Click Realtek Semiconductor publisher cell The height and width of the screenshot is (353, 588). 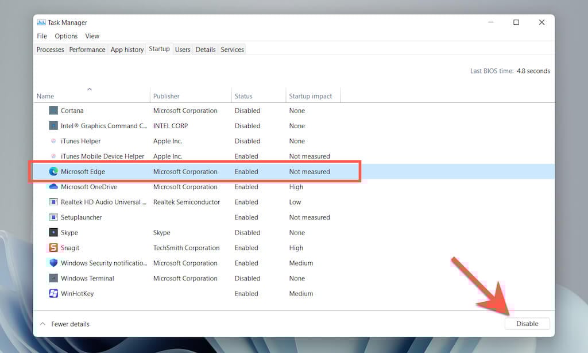click(x=187, y=202)
